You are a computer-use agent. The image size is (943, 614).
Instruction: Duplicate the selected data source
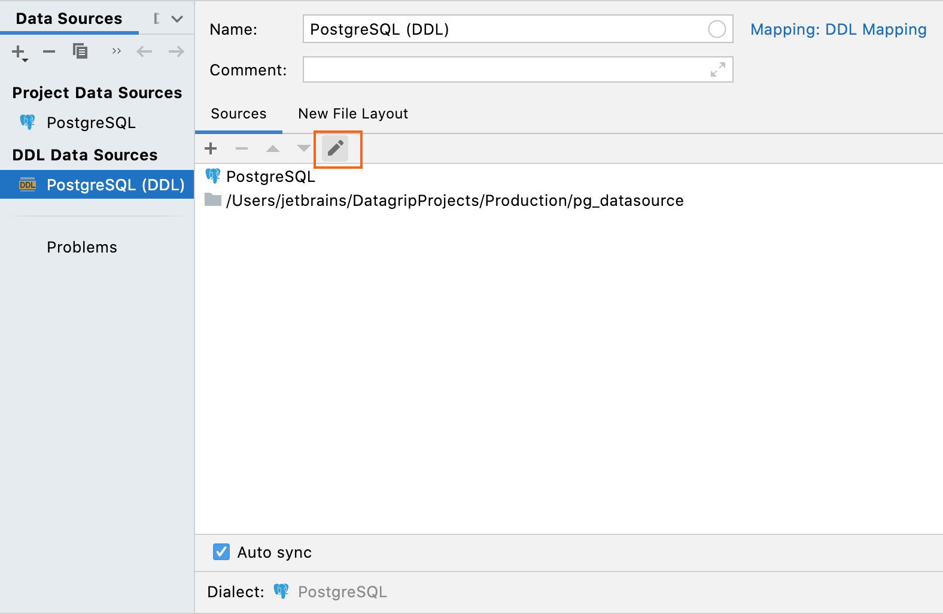pos(80,51)
